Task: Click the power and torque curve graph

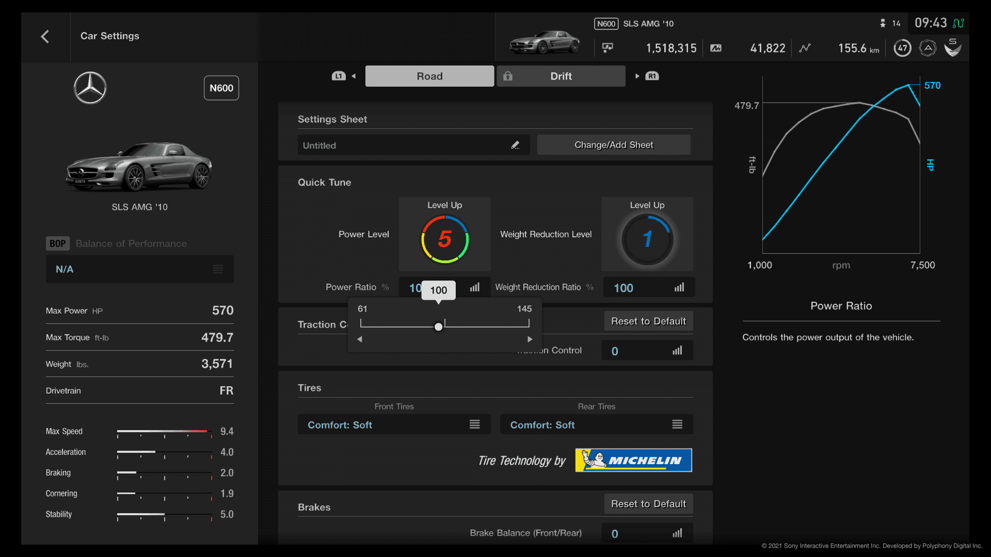Action: click(x=841, y=166)
